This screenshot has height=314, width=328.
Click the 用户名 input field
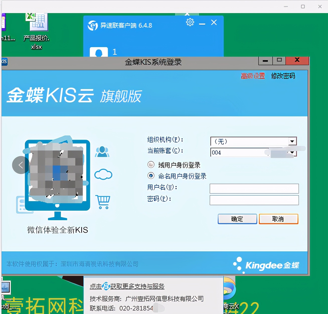pos(254,188)
